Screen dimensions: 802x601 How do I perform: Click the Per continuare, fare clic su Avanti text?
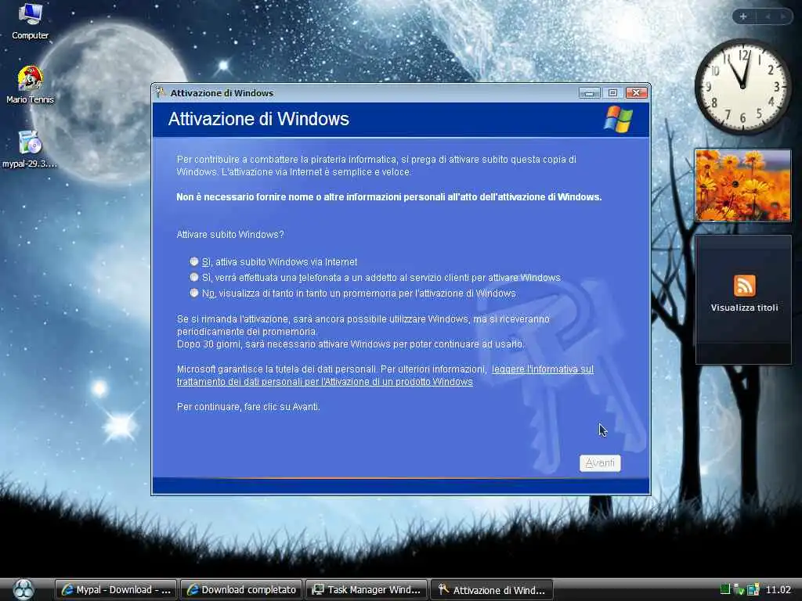pyautogui.click(x=248, y=407)
